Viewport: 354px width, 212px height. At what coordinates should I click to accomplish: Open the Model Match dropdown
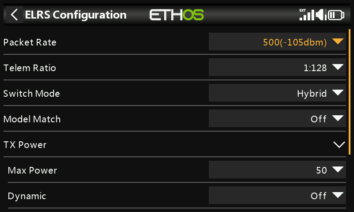277,119
